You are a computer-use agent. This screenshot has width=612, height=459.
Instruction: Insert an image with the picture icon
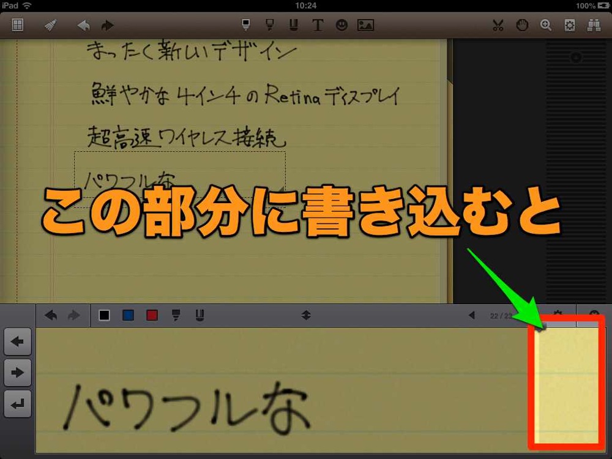(x=366, y=25)
